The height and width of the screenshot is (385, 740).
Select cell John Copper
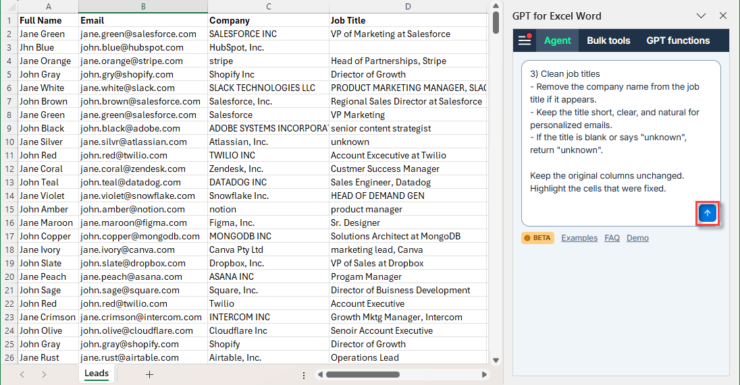point(49,236)
